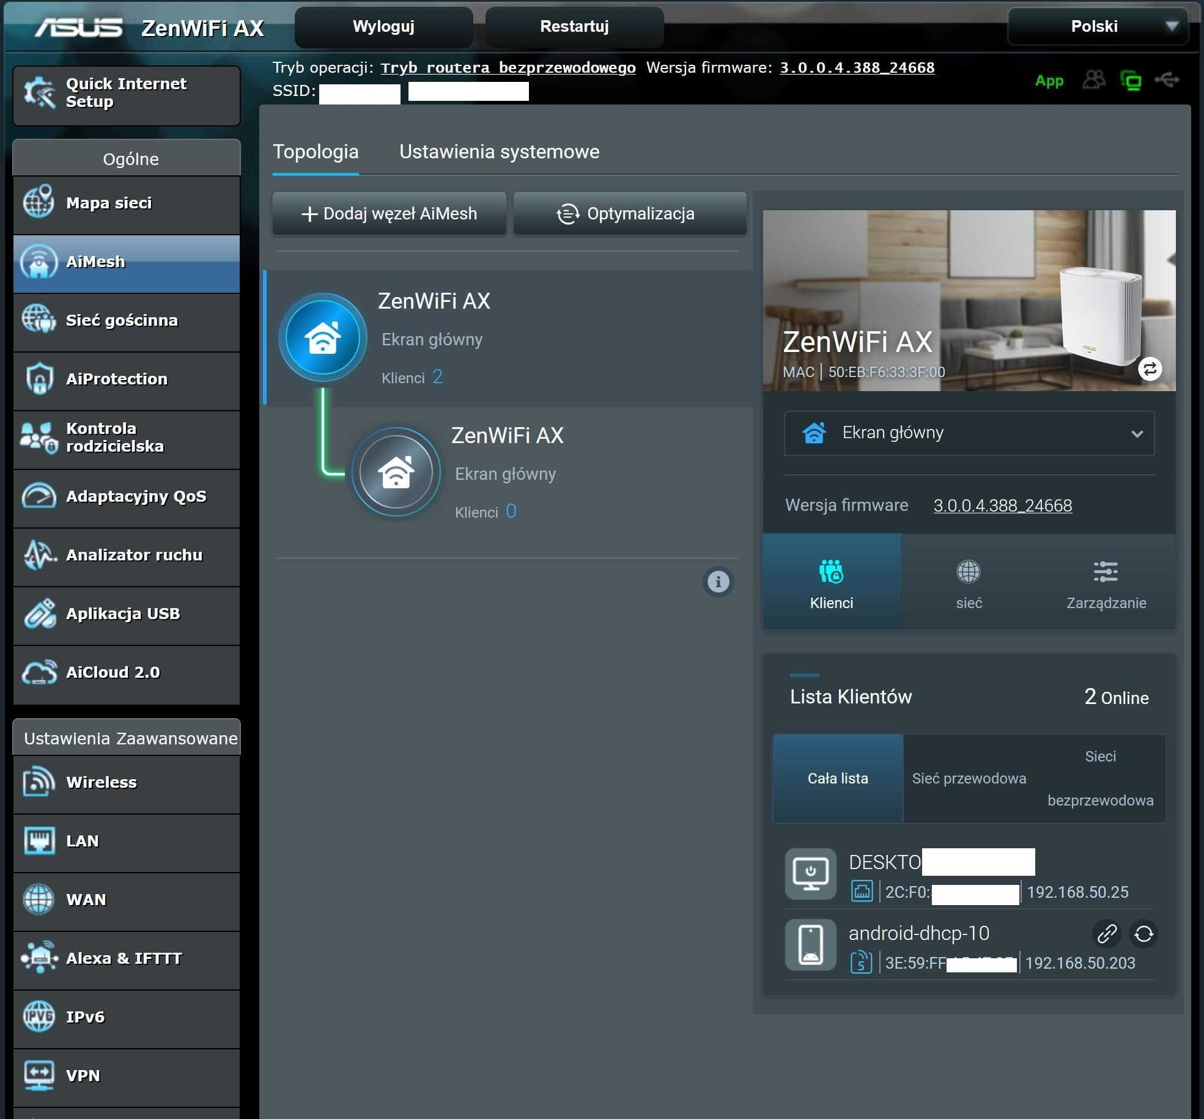The width and height of the screenshot is (1204, 1119).
Task: Select second ZenWiFi AX mesh node icon
Action: [x=396, y=472]
